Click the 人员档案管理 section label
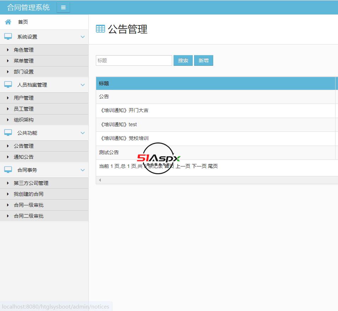This screenshot has width=338, height=311. pos(32,85)
